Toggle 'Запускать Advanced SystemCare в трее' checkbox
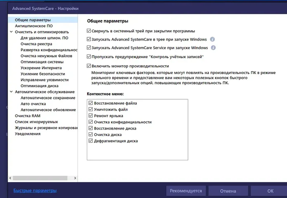This screenshot has width=287, height=198. (89, 39)
